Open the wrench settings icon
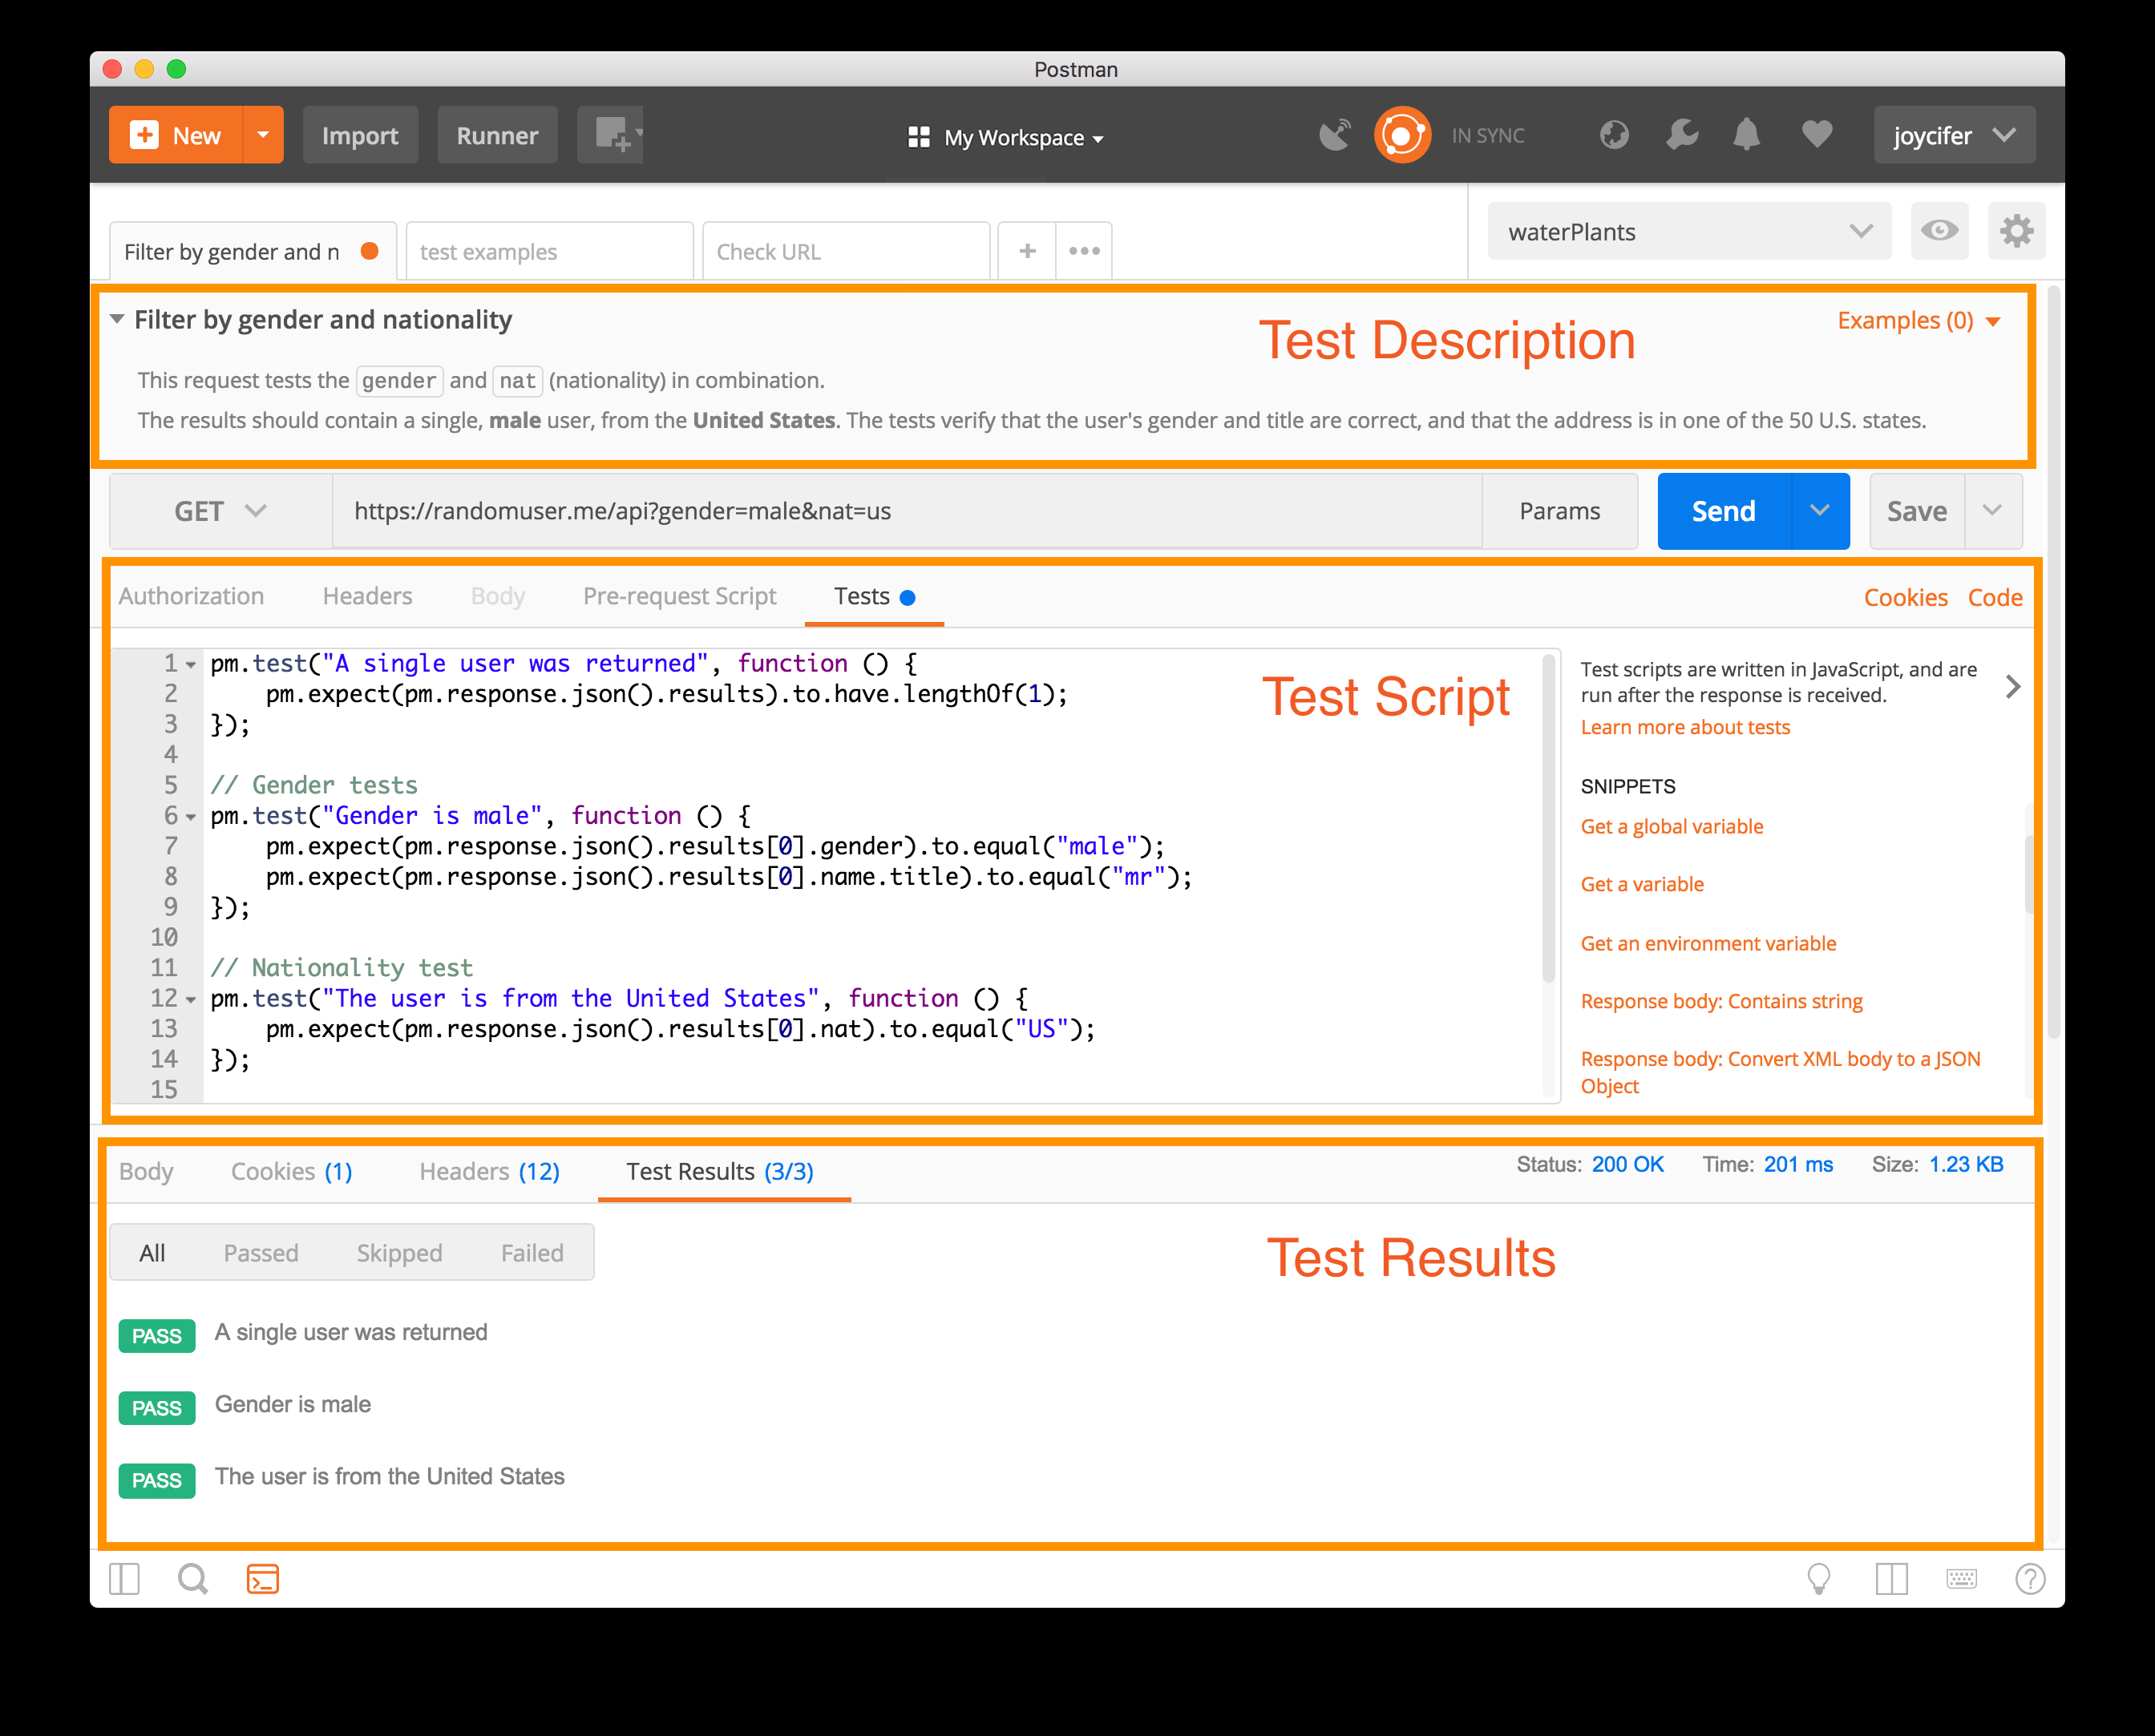The height and width of the screenshot is (1736, 2155). pyautogui.click(x=1682, y=135)
